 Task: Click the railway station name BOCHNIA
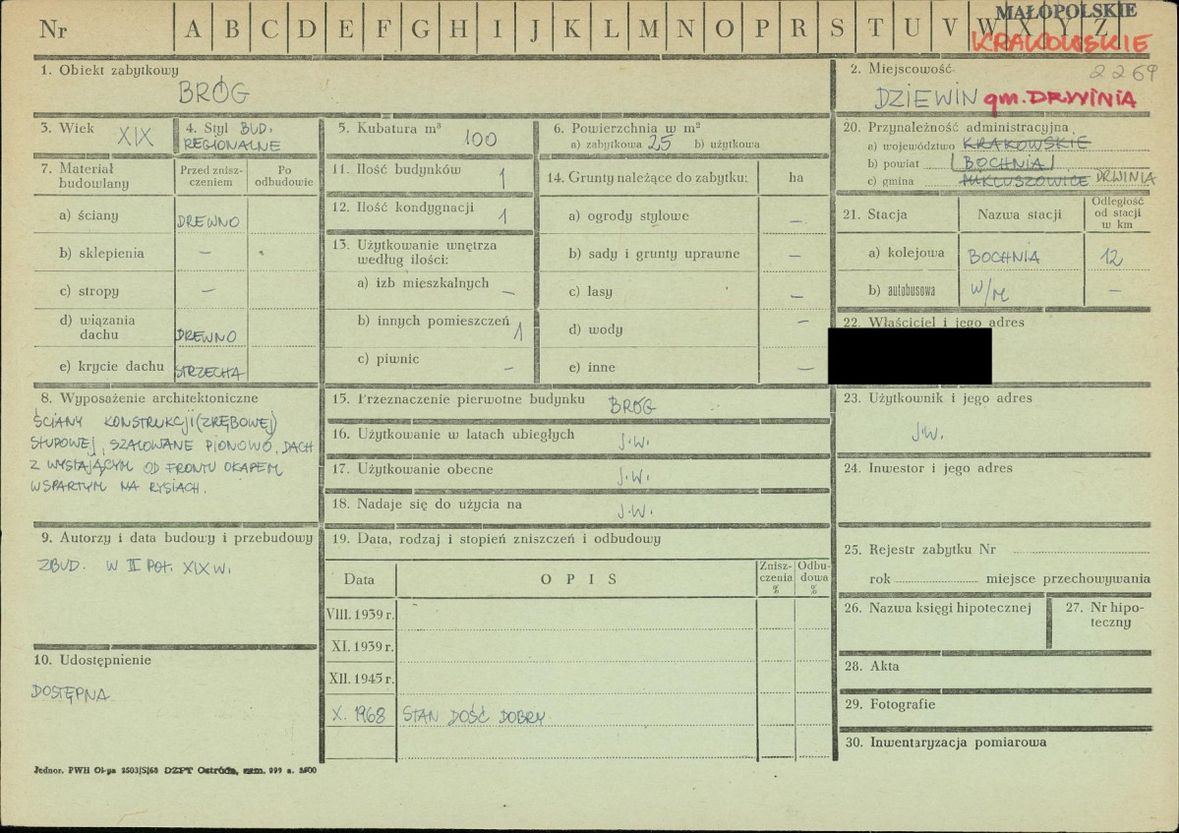point(1003,257)
